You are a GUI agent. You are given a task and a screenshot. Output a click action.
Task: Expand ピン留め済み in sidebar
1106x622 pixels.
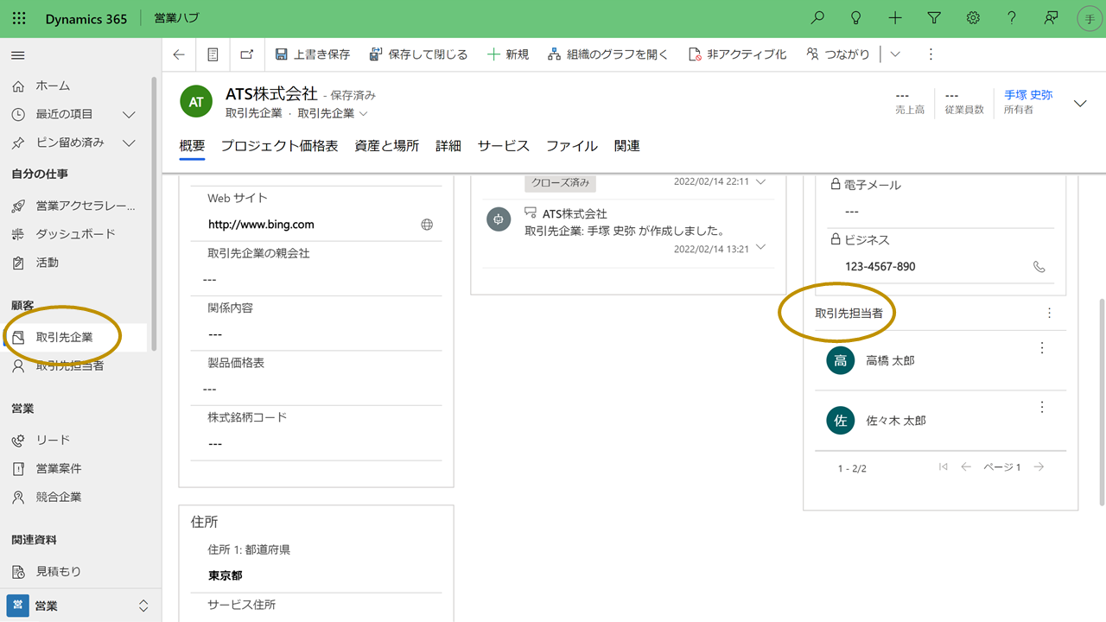click(130, 143)
